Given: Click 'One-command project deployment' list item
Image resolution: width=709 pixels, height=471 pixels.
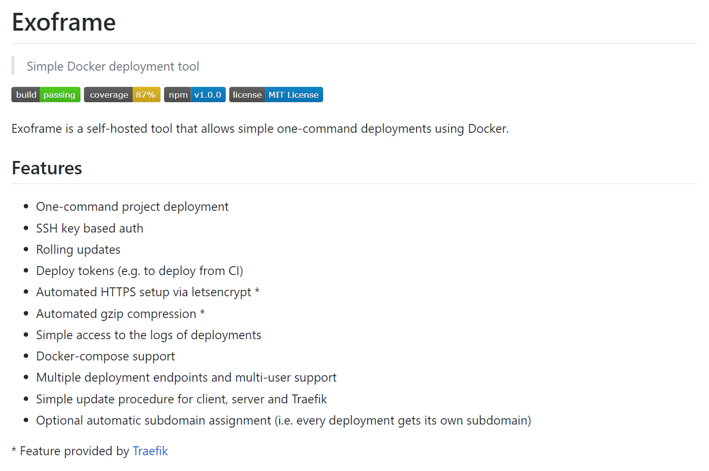Looking at the screenshot, I should click(x=132, y=207).
